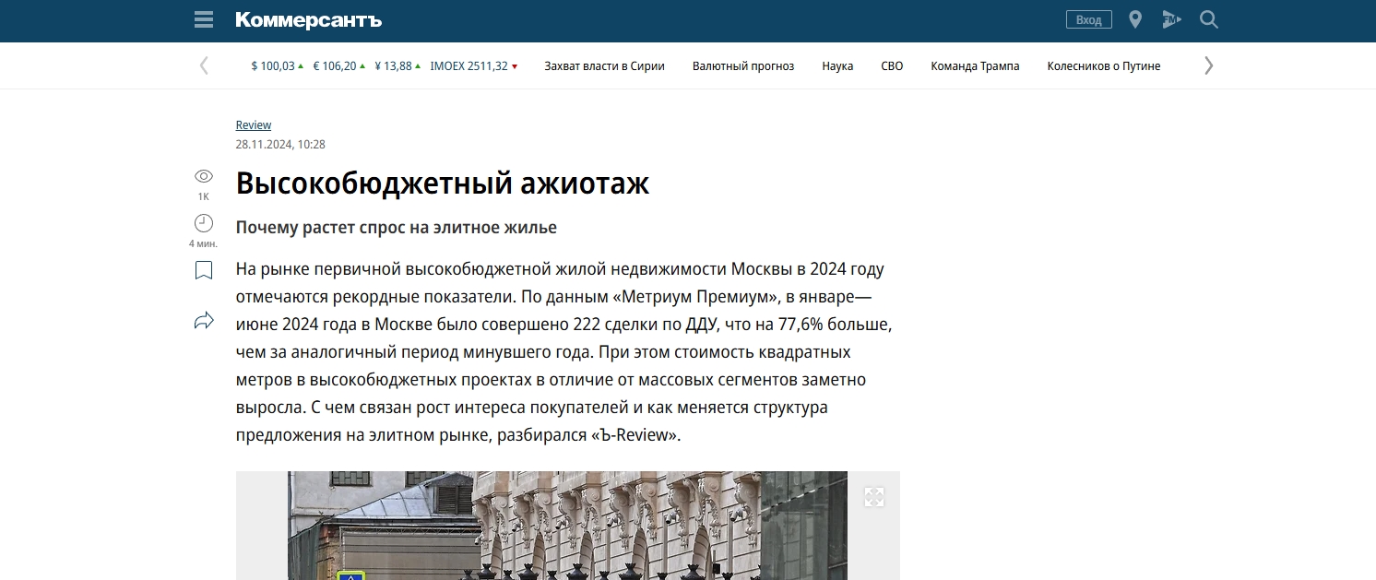Viewport: 1376px width, 580px height.
Task: Expand the article photo to fullscreen
Action: point(873,496)
